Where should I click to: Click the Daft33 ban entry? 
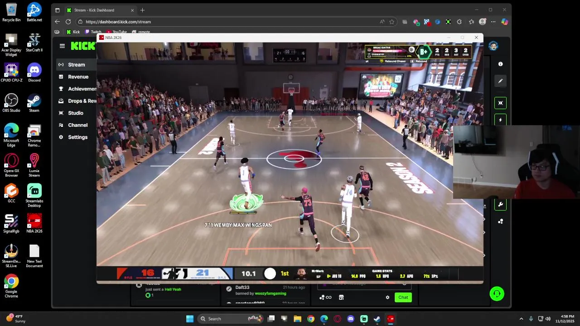[x=265, y=290]
